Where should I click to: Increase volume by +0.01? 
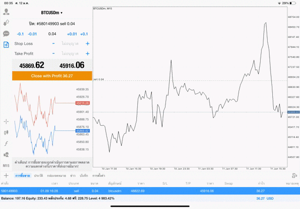click(x=71, y=34)
